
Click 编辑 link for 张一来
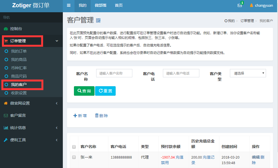pos(256,157)
